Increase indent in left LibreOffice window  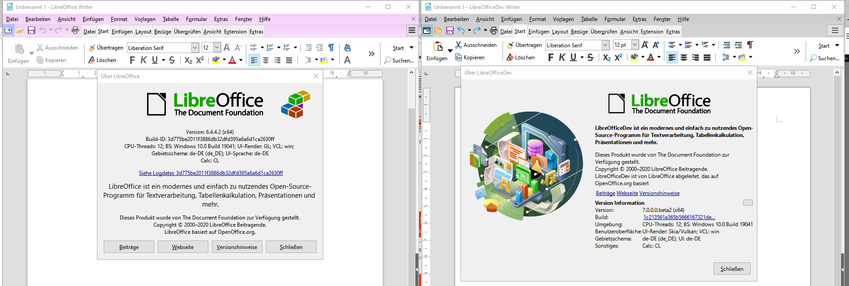click(x=308, y=48)
